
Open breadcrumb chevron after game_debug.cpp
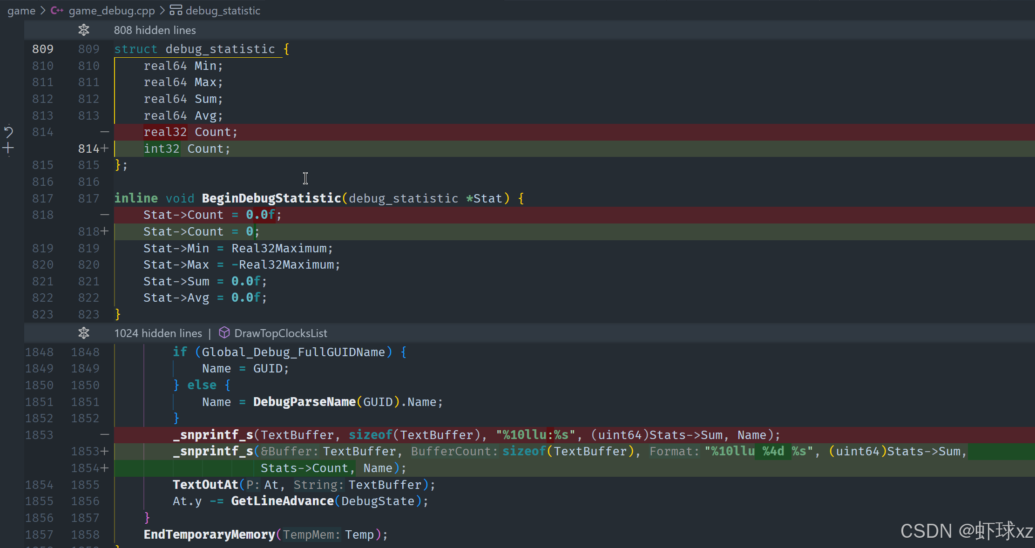click(162, 10)
